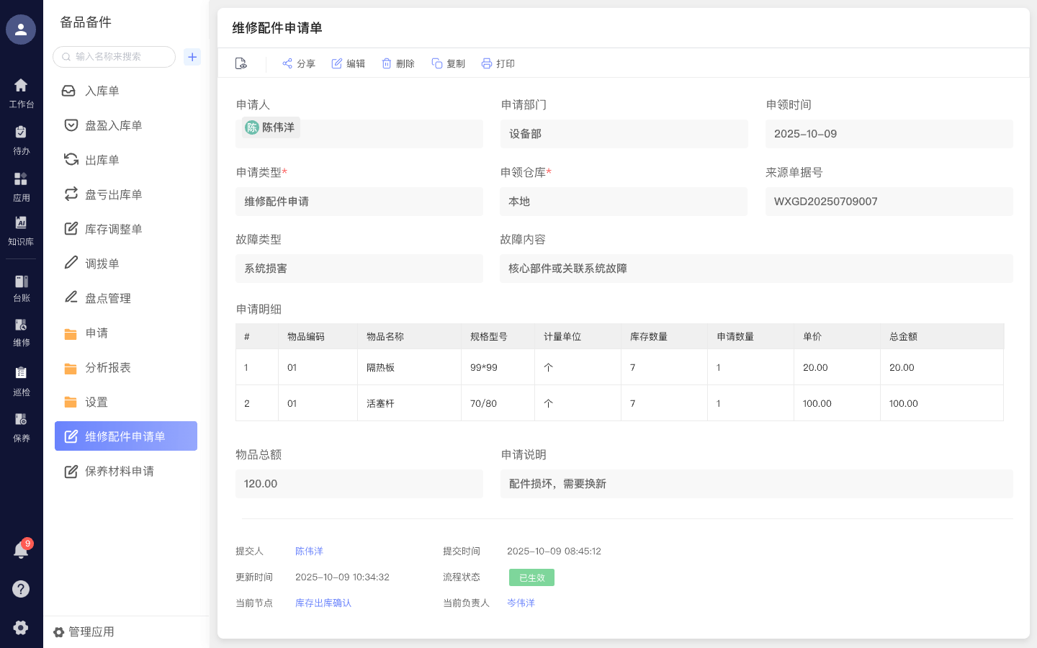Viewport: 1037px width, 648px height.
Task: Open notifications via the bell icon
Action: [x=21, y=550]
